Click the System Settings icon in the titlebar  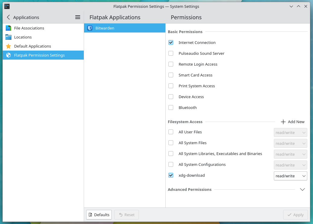[x=7, y=6]
